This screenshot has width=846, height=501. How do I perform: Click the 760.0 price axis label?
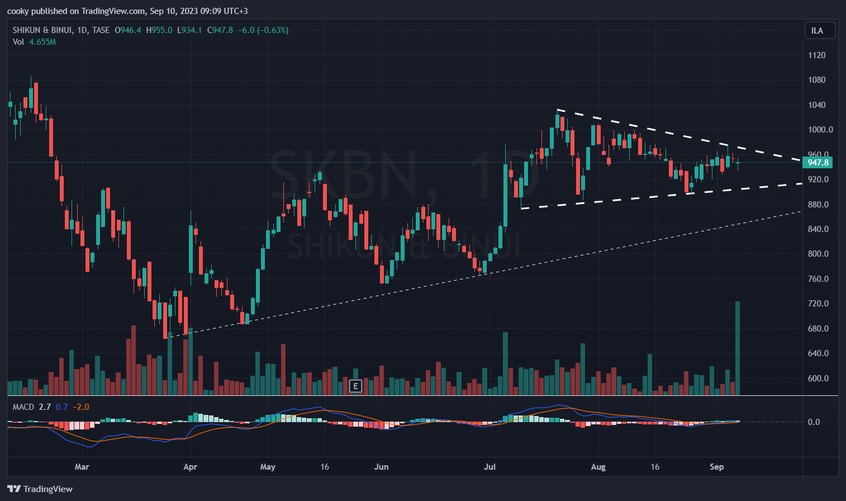pos(818,279)
